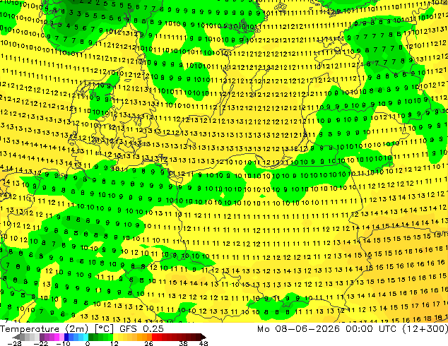Click the 0 label on the legend
The height and width of the screenshot is (346, 448).
coord(88,343)
